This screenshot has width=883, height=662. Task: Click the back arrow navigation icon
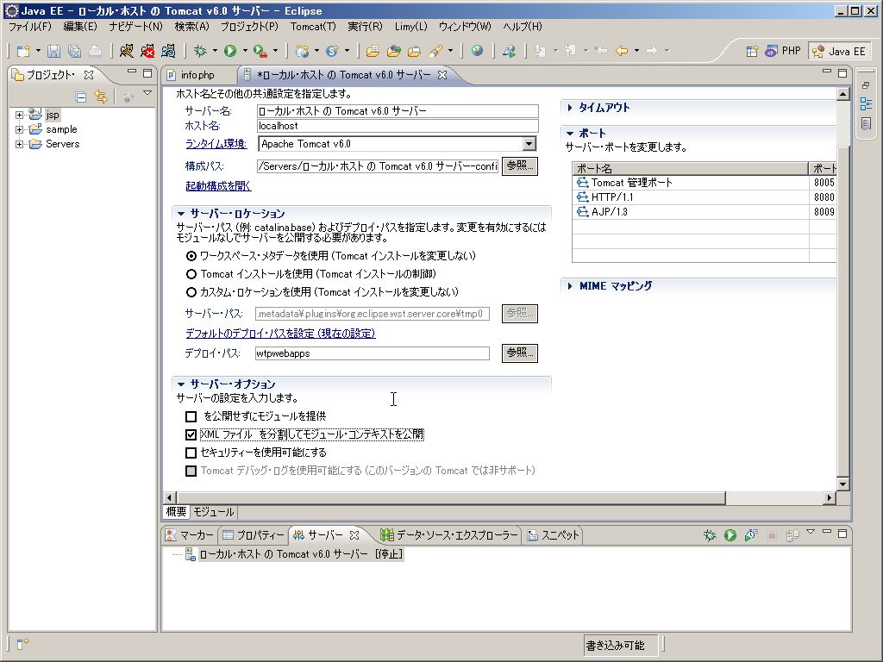pos(622,51)
